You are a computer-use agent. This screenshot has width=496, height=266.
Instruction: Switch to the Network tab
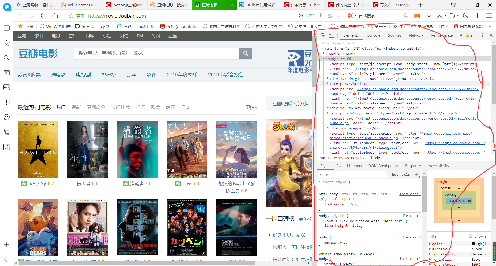[x=416, y=35]
